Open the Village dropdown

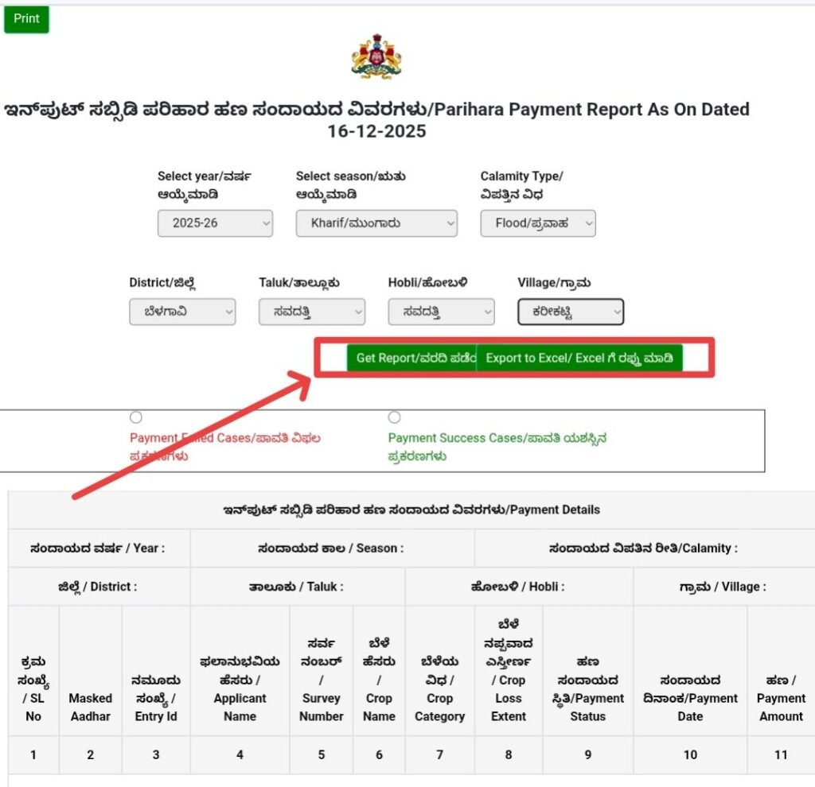coord(571,312)
